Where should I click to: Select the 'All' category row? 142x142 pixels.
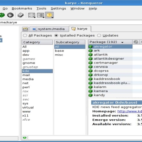tap(37, 47)
